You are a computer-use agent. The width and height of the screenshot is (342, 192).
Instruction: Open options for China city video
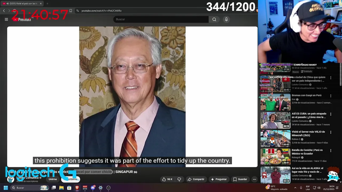click(x=331, y=78)
